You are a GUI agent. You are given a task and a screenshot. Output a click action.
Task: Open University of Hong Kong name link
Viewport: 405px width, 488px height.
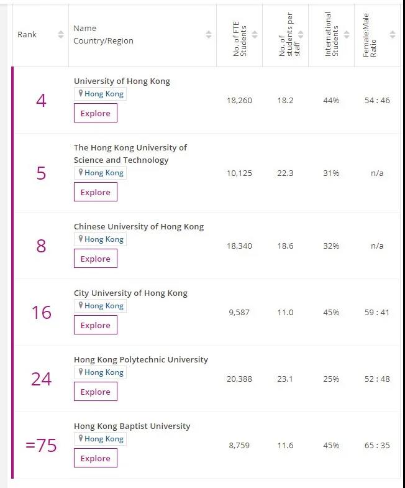122,81
